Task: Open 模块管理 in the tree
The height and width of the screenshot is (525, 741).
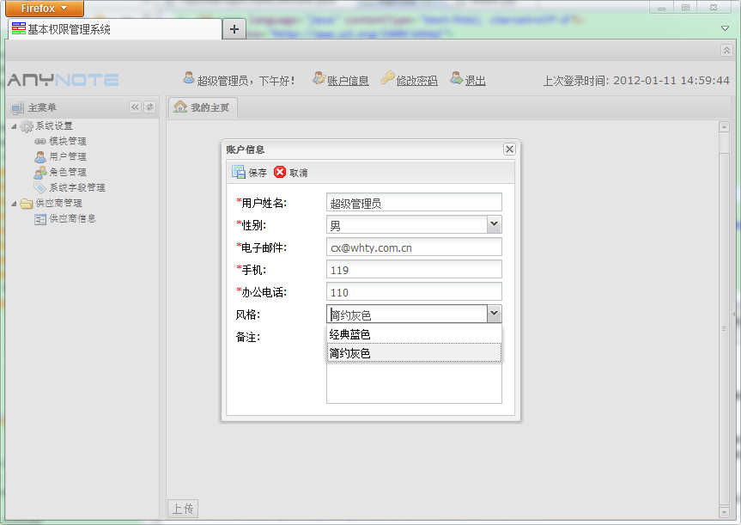Action: click(x=68, y=141)
